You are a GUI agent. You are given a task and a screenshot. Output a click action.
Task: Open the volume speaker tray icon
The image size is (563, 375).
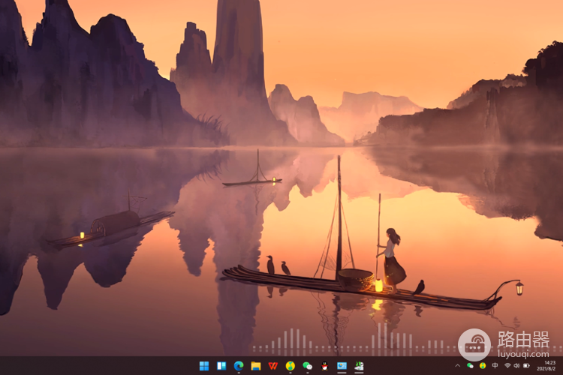tap(516, 366)
